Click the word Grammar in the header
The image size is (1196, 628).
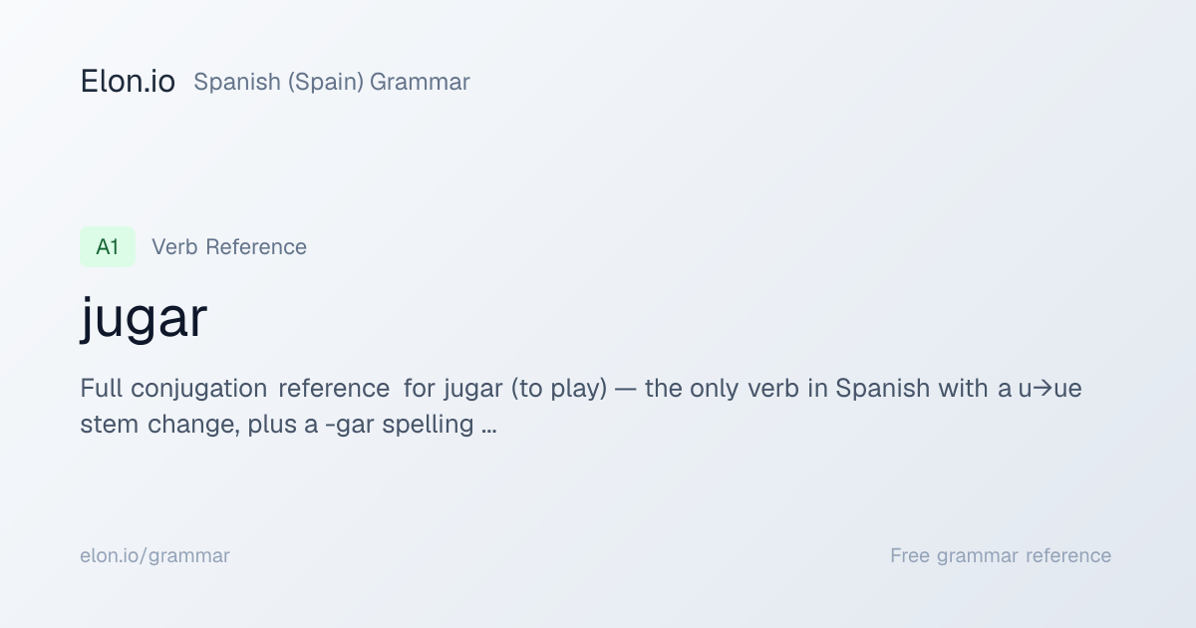pyautogui.click(x=420, y=83)
